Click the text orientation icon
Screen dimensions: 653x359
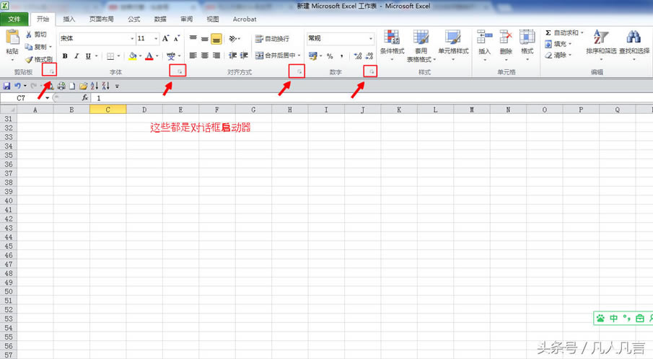click(233, 39)
